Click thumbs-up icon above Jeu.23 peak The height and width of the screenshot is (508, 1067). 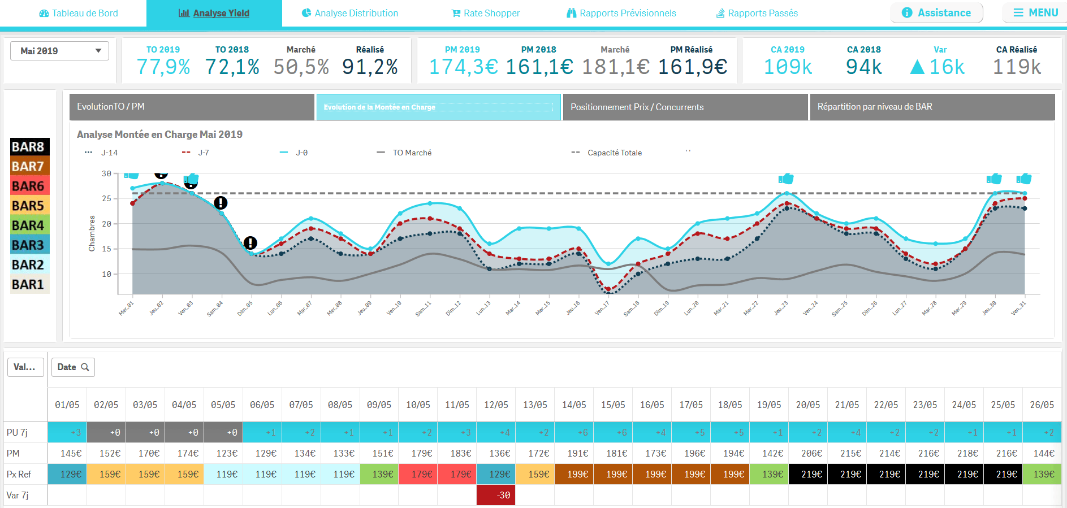pos(786,179)
